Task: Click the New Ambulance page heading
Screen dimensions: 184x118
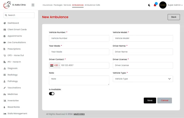Action: (x=55, y=17)
